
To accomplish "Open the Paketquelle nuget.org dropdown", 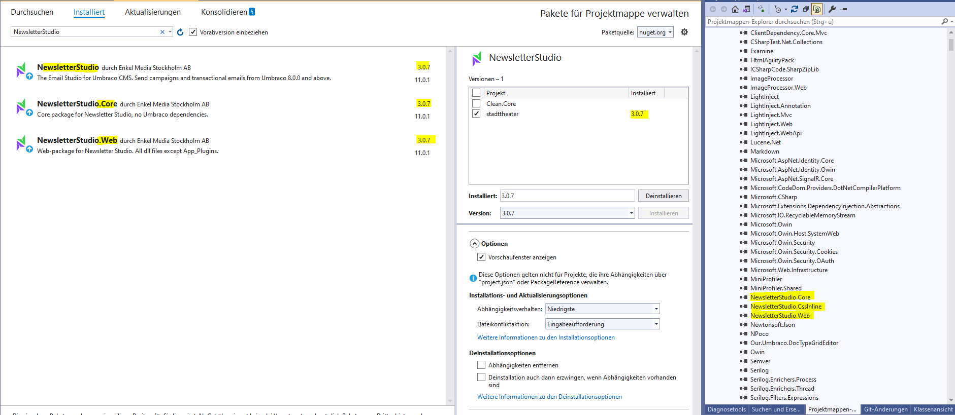I will [x=655, y=32].
